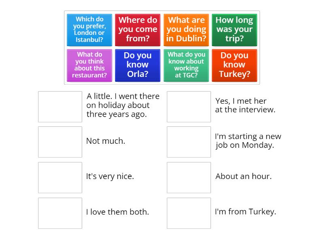The height and width of the screenshot is (243, 324).
Task: Click the 'I love them both.' answer text
Action: point(117,211)
